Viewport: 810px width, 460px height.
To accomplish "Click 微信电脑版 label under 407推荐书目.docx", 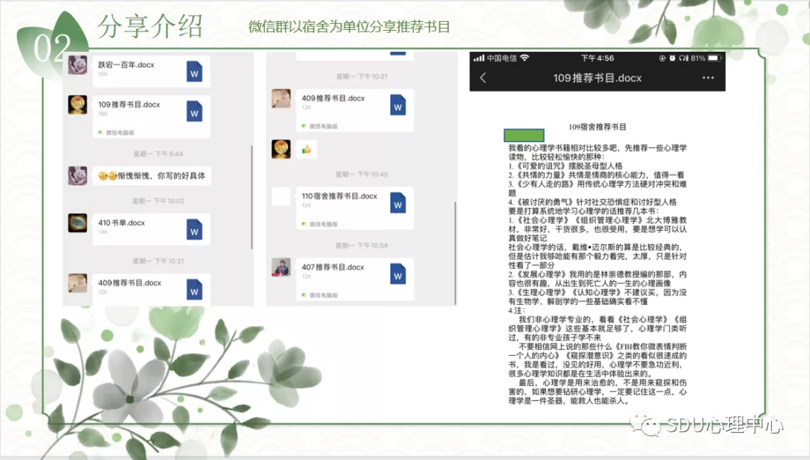I will [x=323, y=294].
